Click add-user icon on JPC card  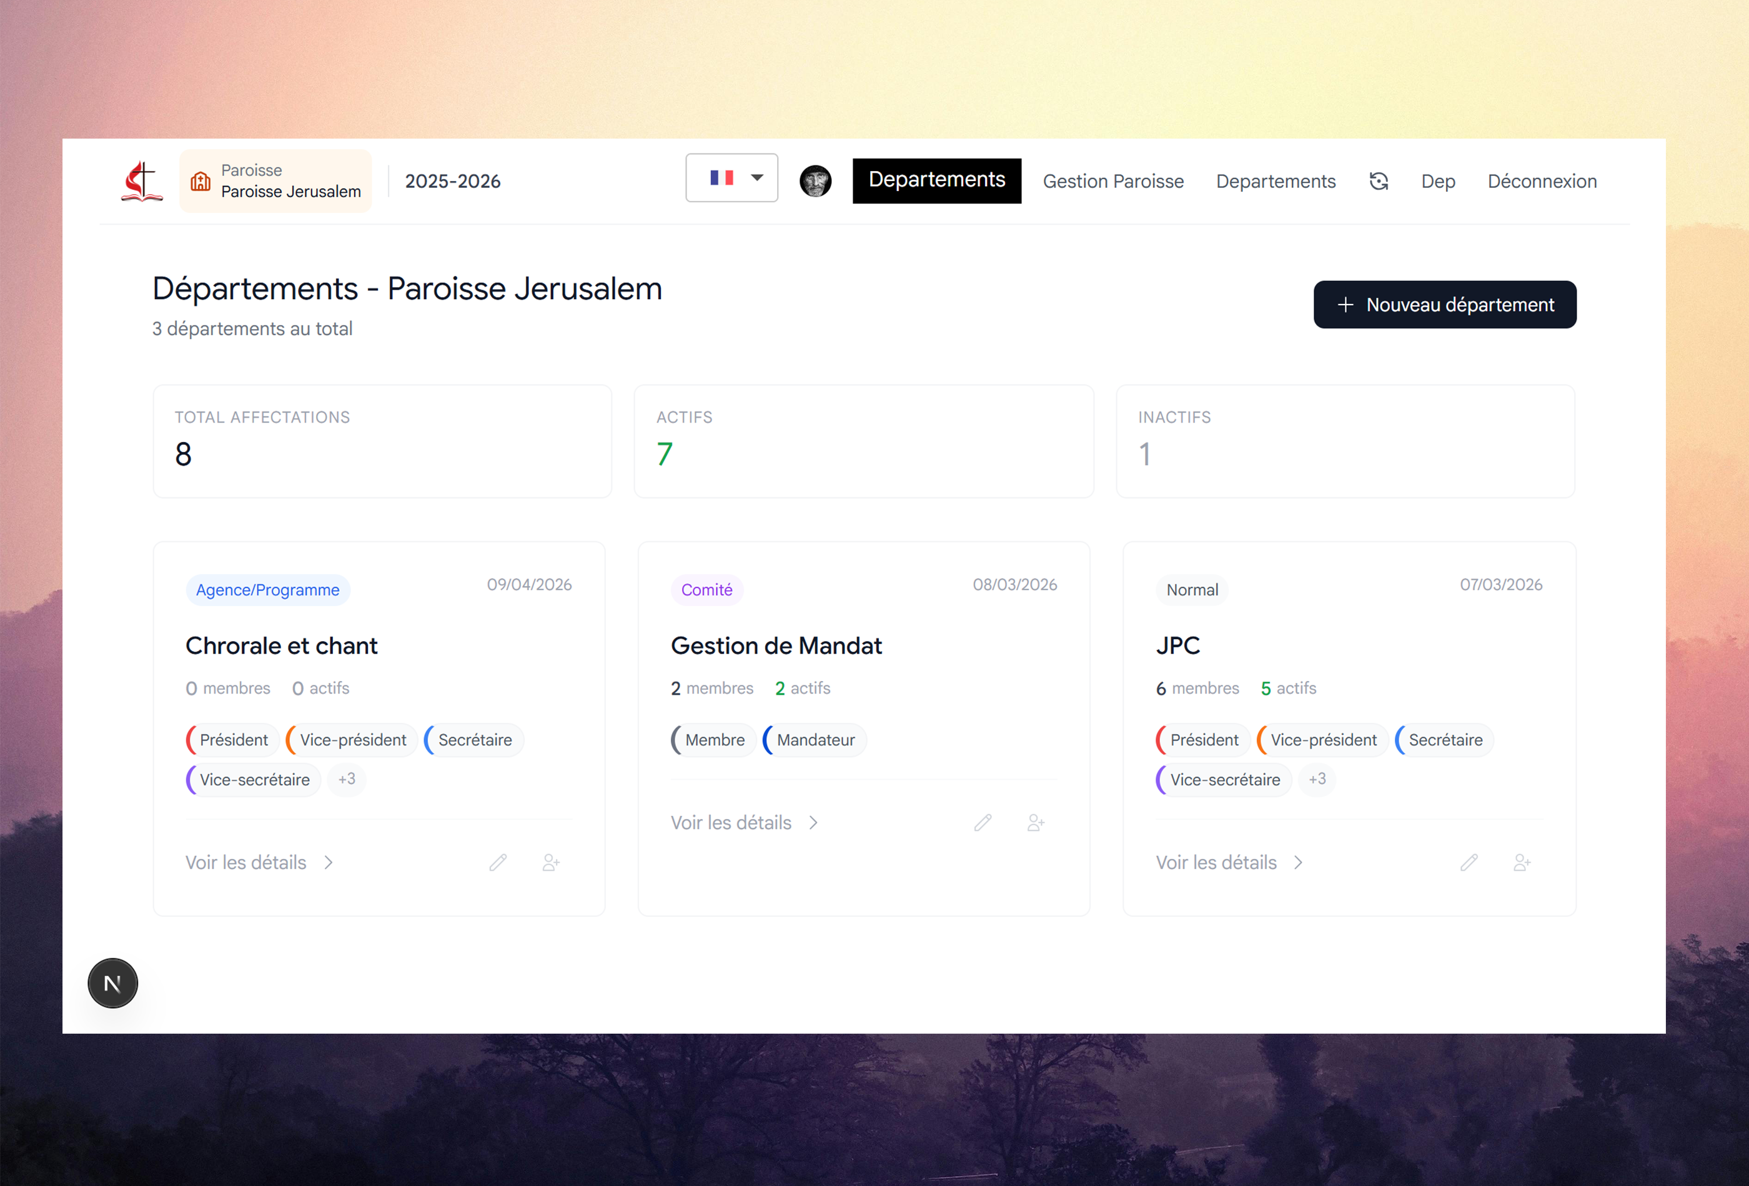(x=1522, y=863)
